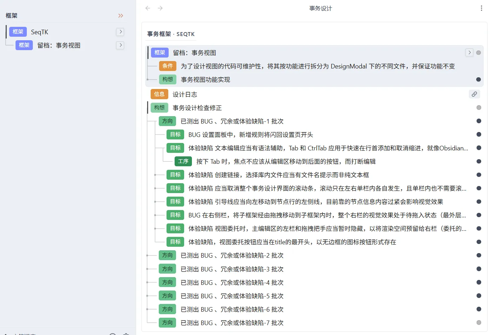Click the 方向 badge of 缺陷-6 批次
This screenshot has height=335, width=490.
tap(167, 309)
